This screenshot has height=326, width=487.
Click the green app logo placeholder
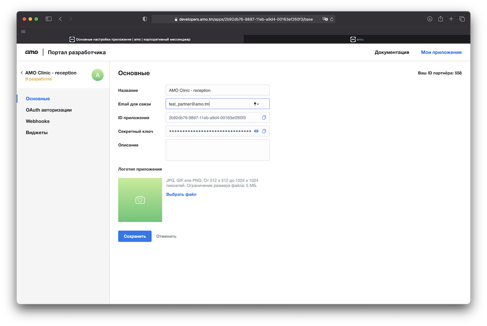coord(140,200)
